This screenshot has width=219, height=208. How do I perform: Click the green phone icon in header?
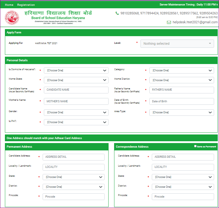point(117,13)
